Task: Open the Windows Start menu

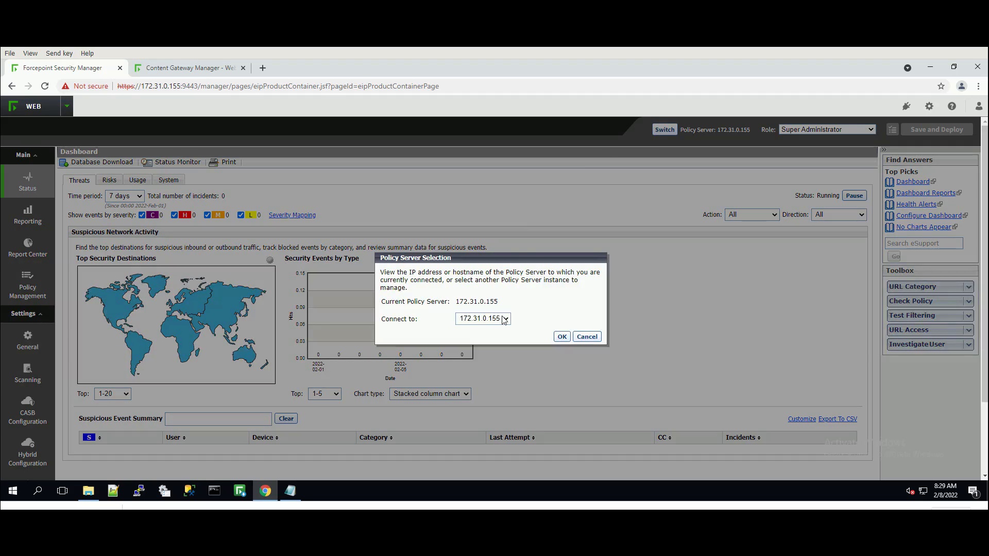Action: pos(13,491)
